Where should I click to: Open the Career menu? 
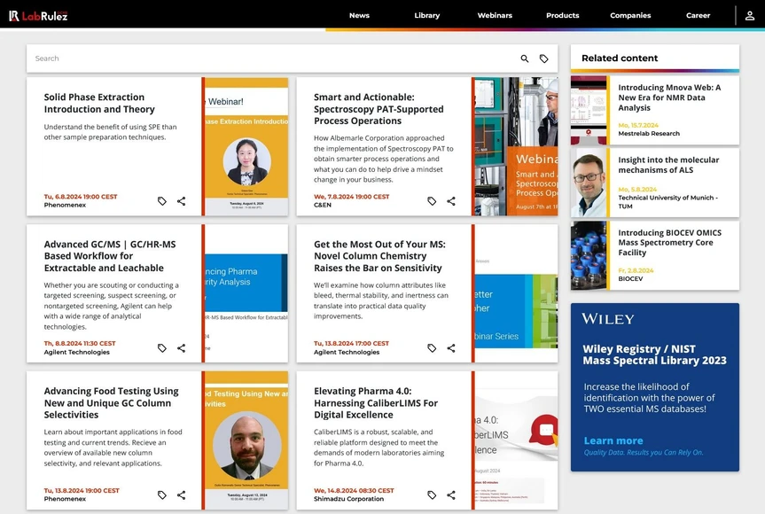[699, 16]
